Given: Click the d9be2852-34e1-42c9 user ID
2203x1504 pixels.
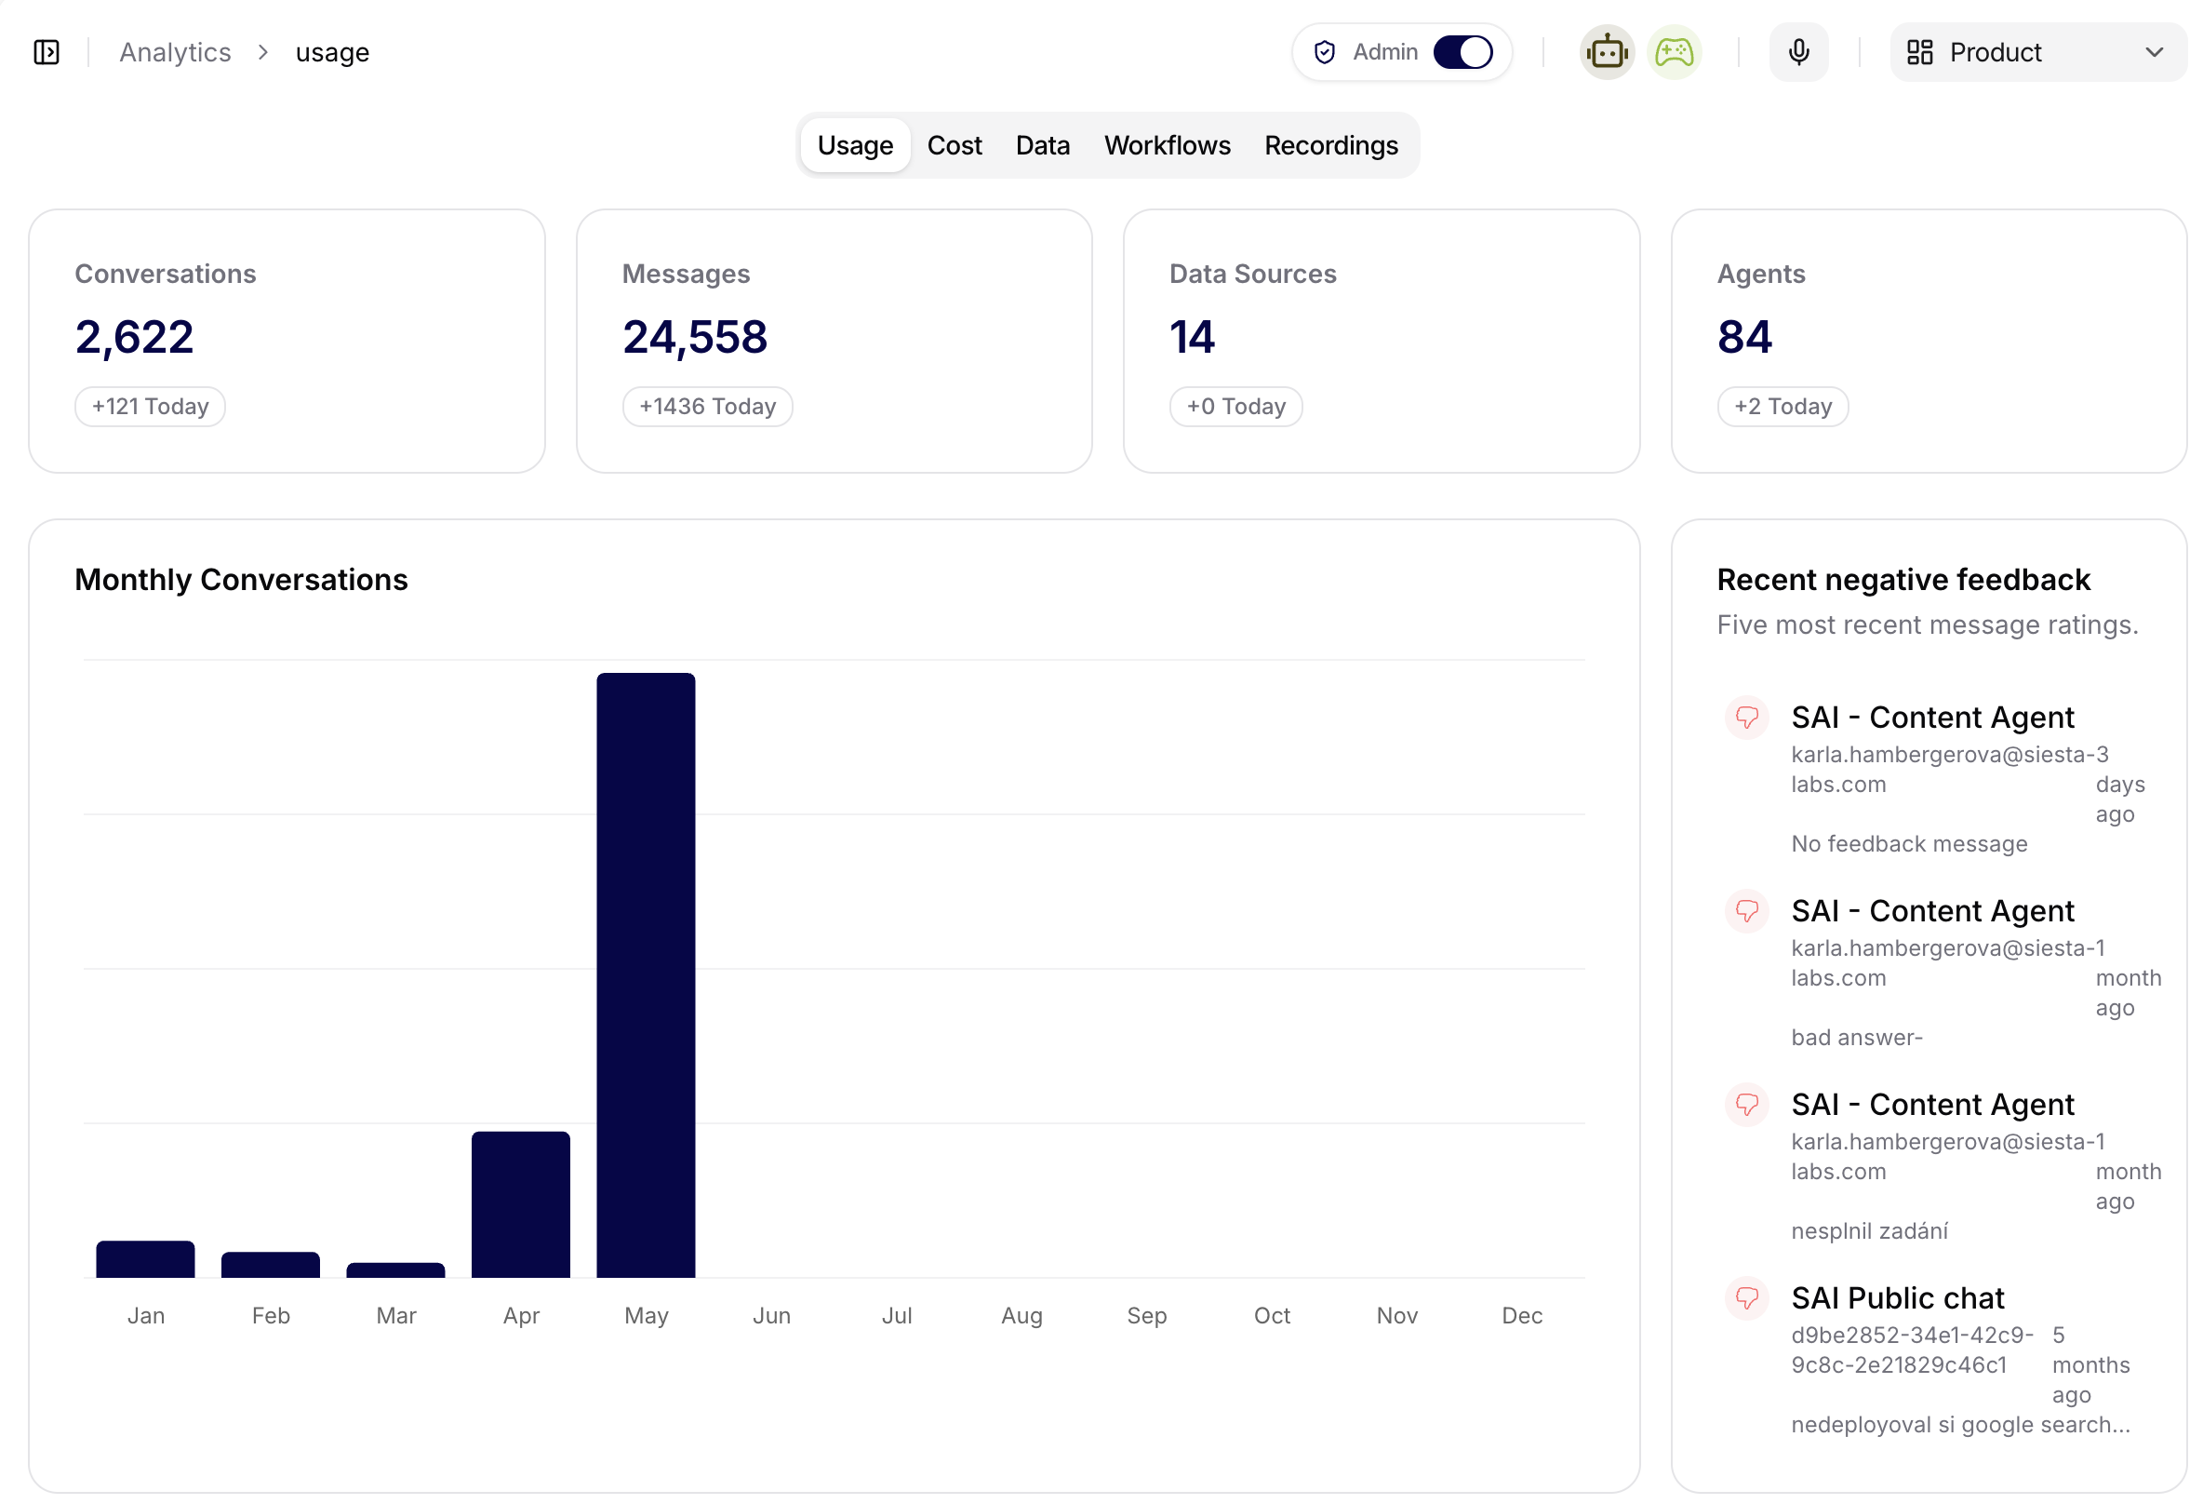Looking at the screenshot, I should pos(1911,1350).
